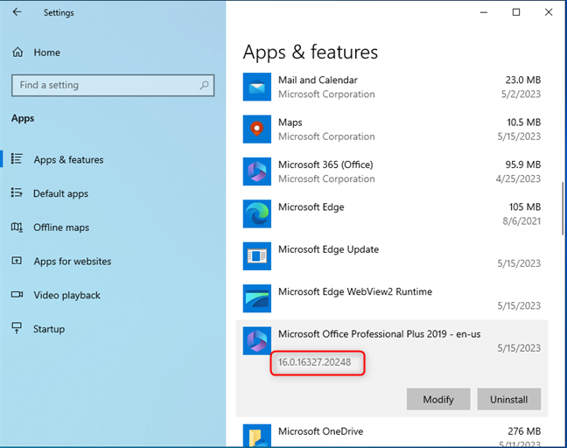Select the Microsoft Edge entry name
The image size is (567, 448).
pos(311,207)
